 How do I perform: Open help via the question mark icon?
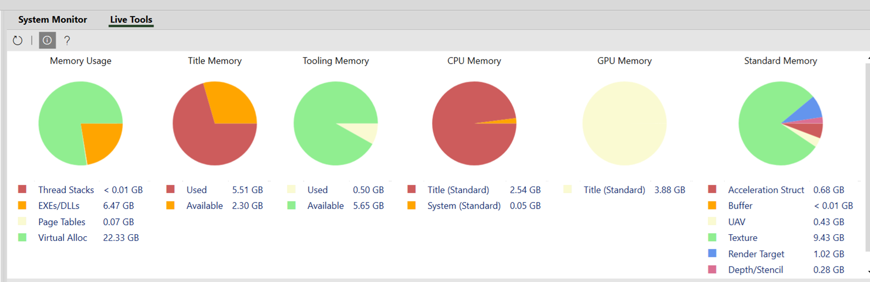(67, 40)
